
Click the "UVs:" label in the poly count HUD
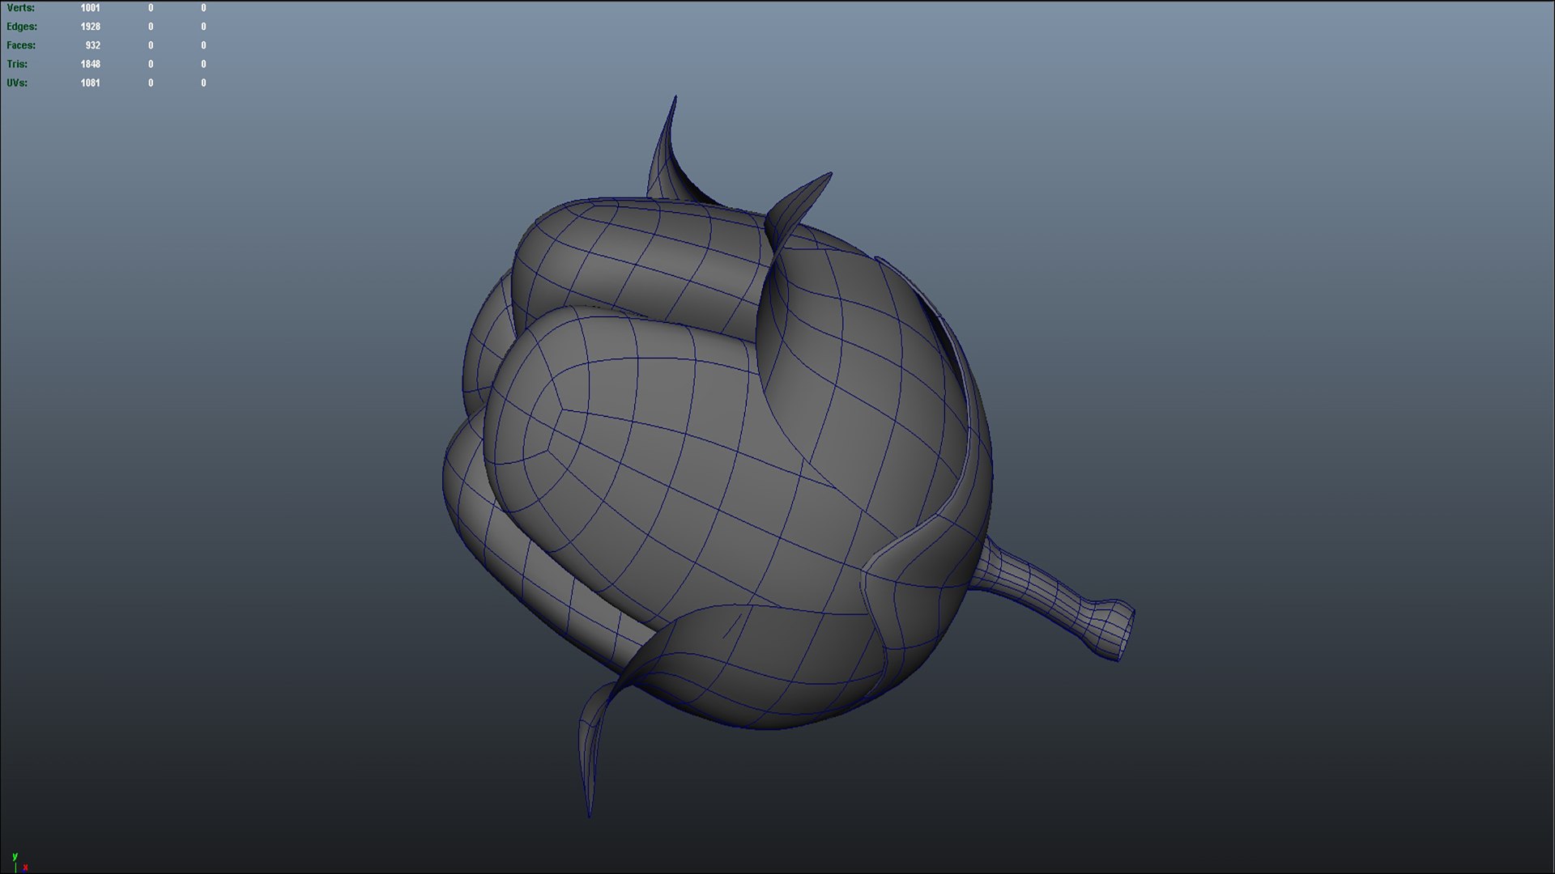click(x=17, y=83)
